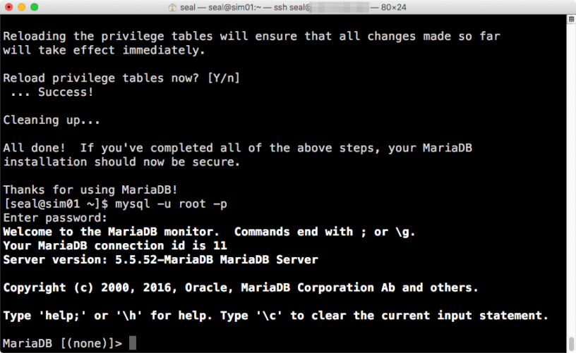Click the server version '5.5.52-MariaDB' text

[164, 259]
